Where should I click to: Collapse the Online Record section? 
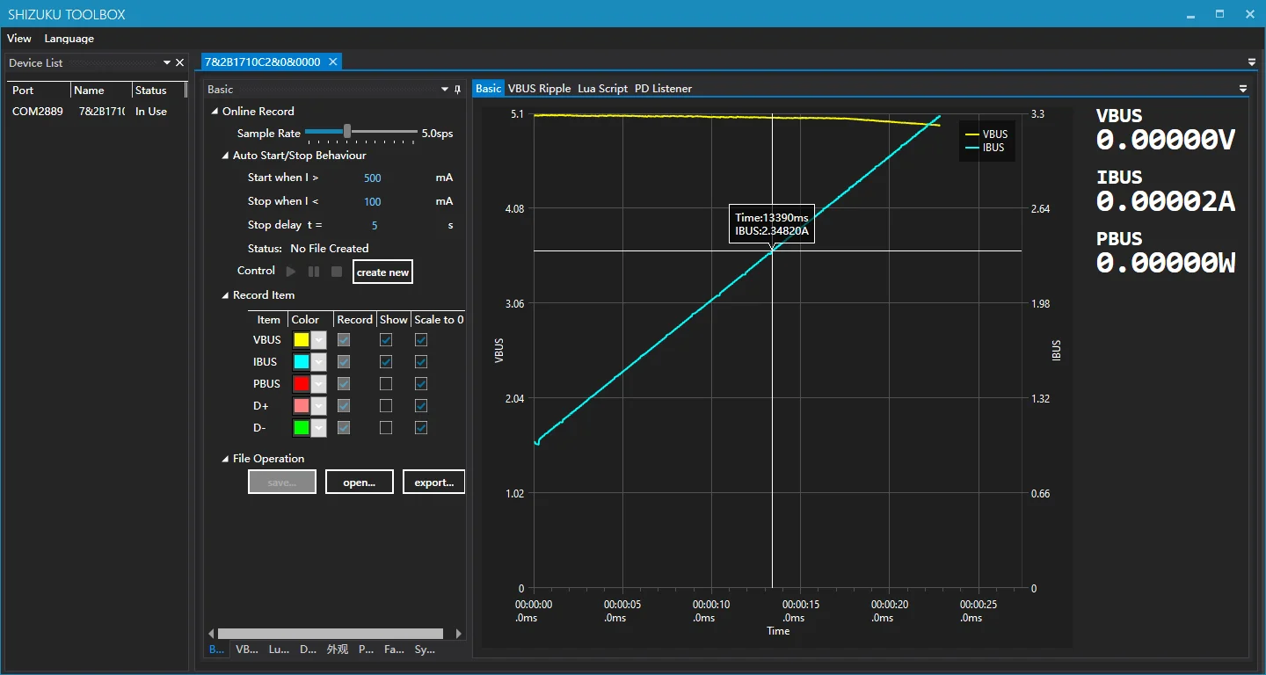point(215,112)
